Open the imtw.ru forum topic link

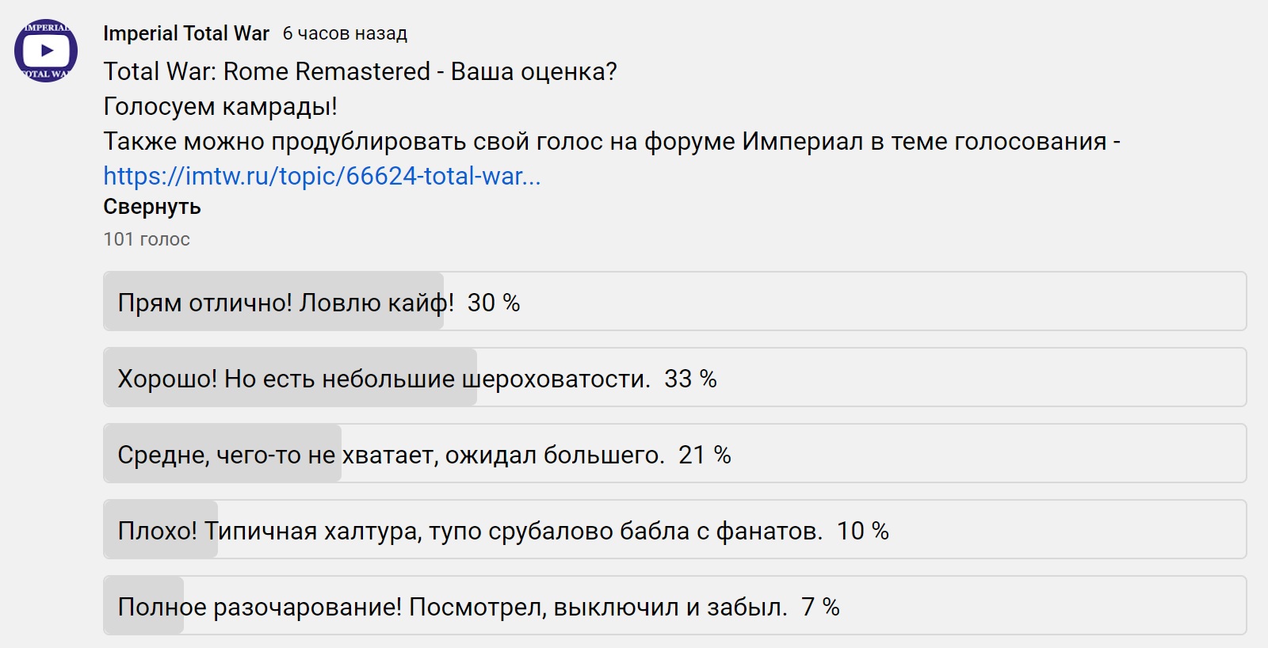[322, 176]
